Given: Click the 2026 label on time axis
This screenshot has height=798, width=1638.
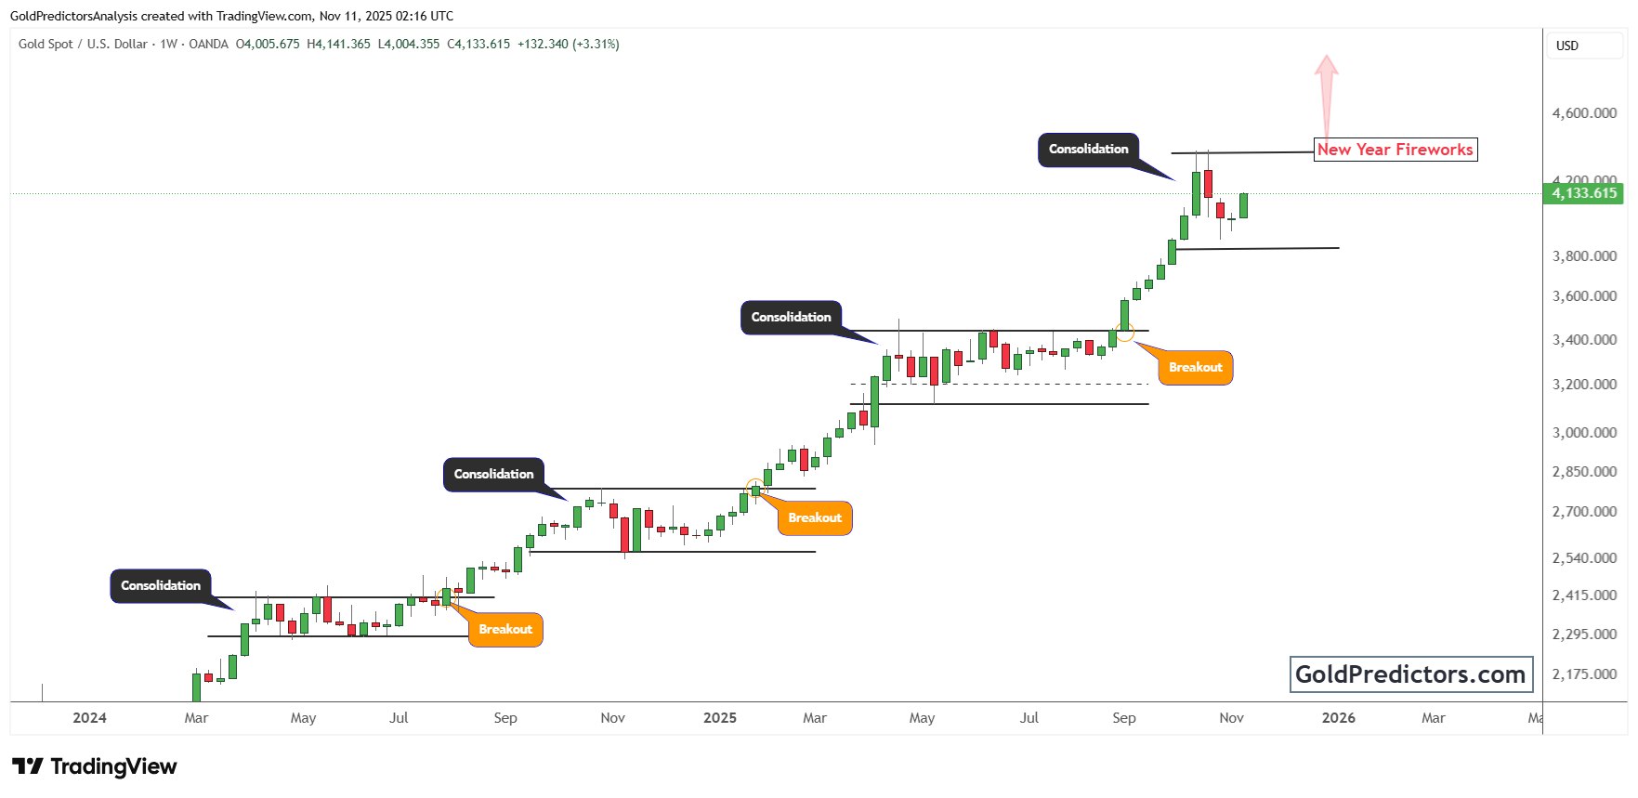Looking at the screenshot, I should [1338, 718].
